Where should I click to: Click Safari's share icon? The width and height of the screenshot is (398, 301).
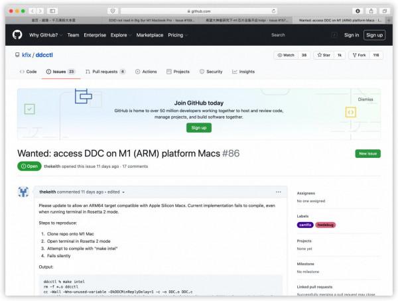pos(371,11)
